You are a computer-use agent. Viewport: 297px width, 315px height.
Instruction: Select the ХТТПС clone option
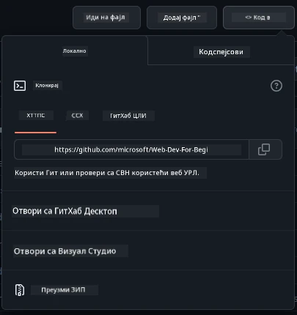pyautogui.click(x=36, y=116)
